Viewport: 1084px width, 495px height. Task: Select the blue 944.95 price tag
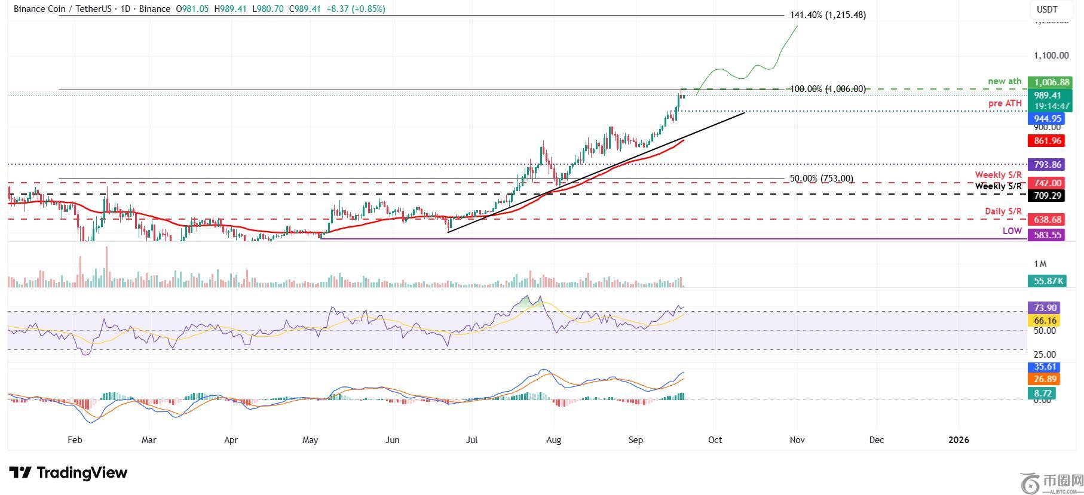tap(1045, 119)
